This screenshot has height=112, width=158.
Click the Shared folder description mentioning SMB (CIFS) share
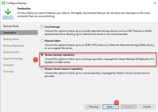point(99,46)
